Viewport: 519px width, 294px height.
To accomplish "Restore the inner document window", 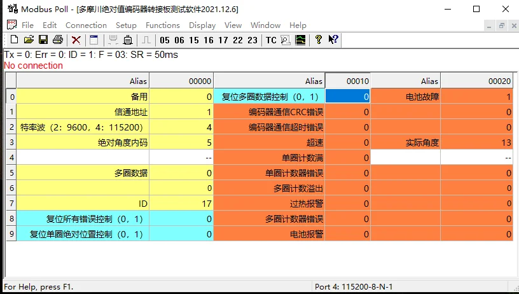I will point(502,25).
